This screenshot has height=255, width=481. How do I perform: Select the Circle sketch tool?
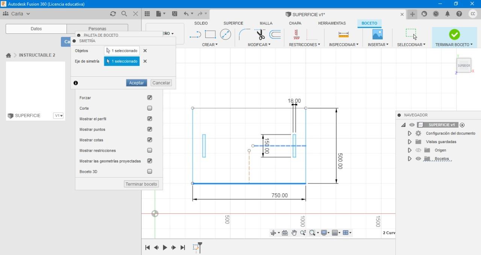[225, 35]
